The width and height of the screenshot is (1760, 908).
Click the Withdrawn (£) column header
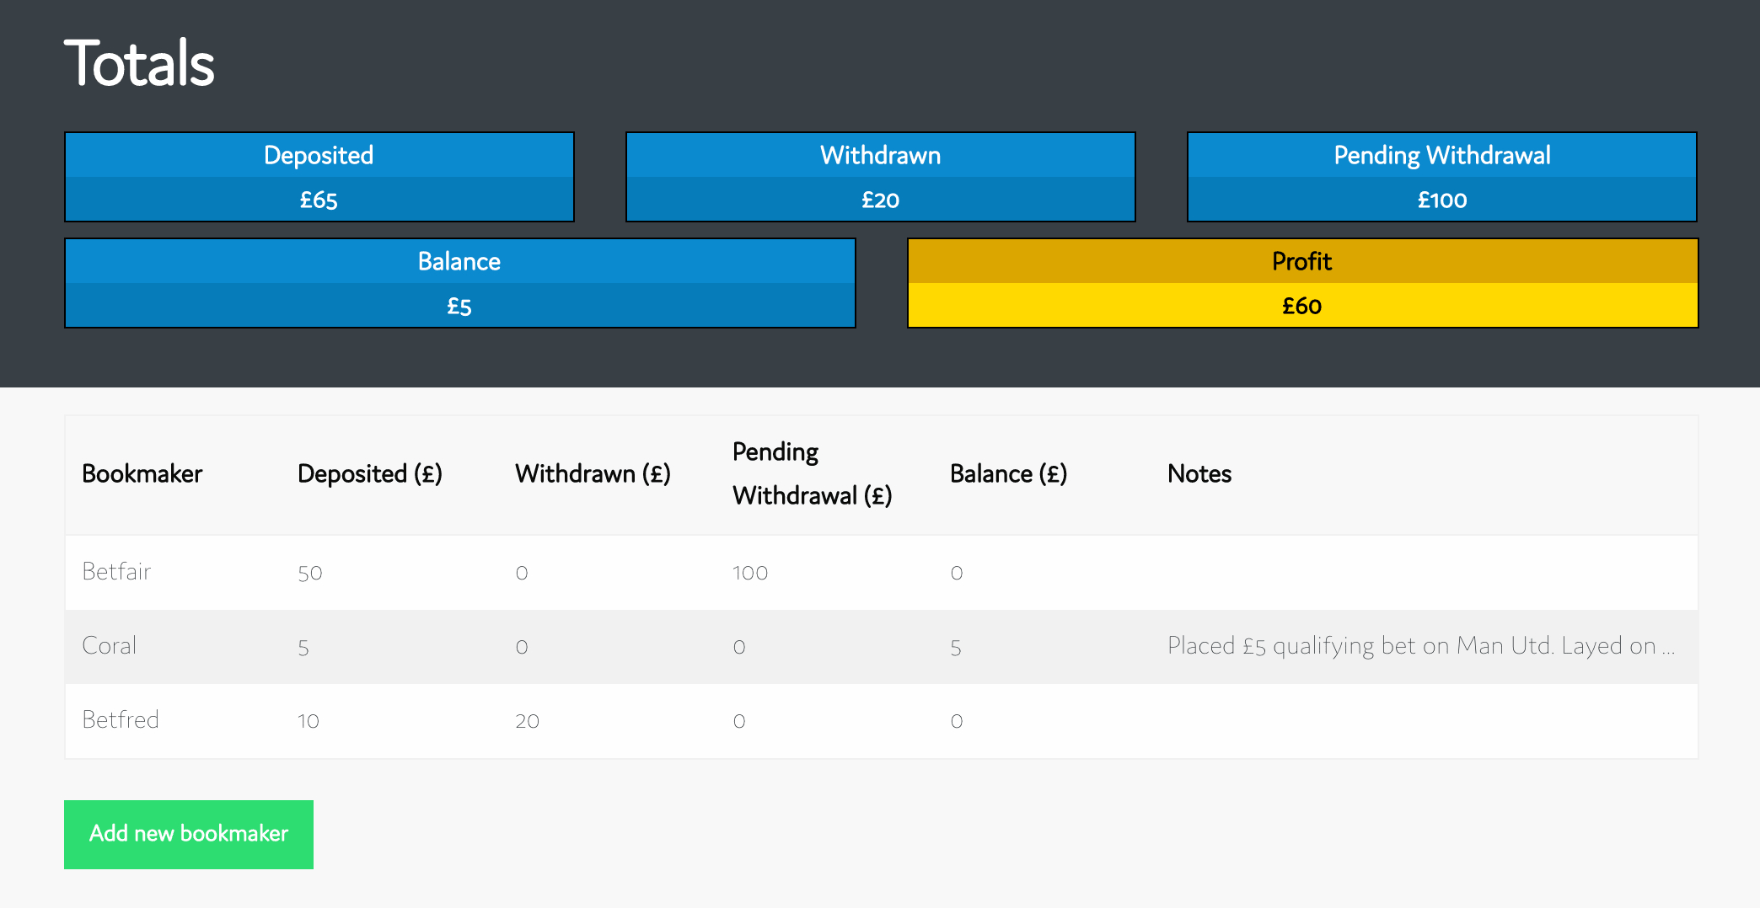pyautogui.click(x=593, y=473)
